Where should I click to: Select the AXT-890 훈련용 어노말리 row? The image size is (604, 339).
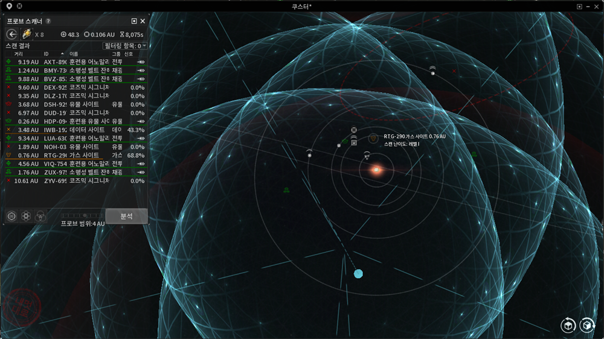(76, 62)
